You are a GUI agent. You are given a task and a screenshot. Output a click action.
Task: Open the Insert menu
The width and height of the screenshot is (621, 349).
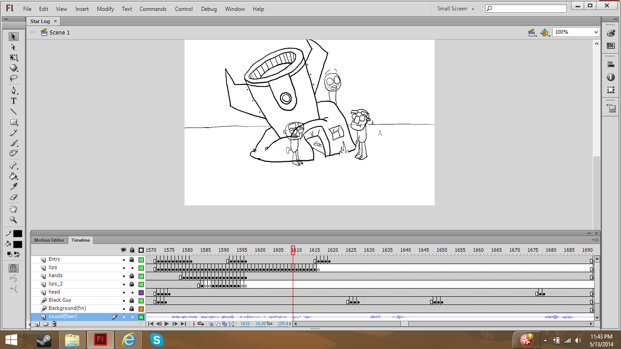[82, 9]
